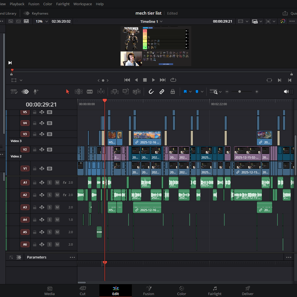Mute audio track A1
This screenshot has width=297, height=297.
[57, 182]
